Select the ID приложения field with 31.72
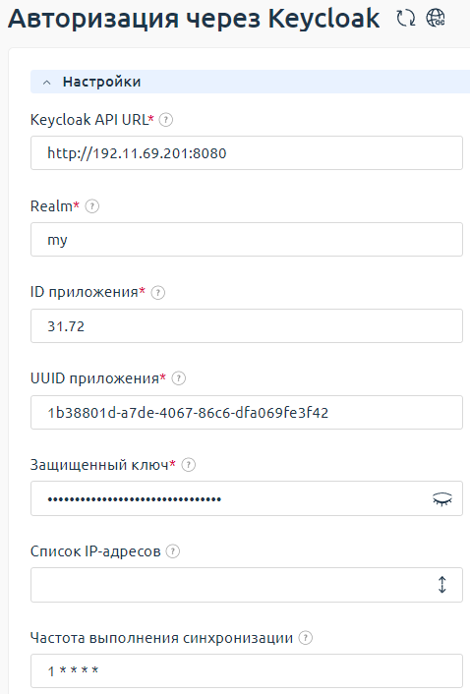Viewport: 470px width, 694px height. 247,326
